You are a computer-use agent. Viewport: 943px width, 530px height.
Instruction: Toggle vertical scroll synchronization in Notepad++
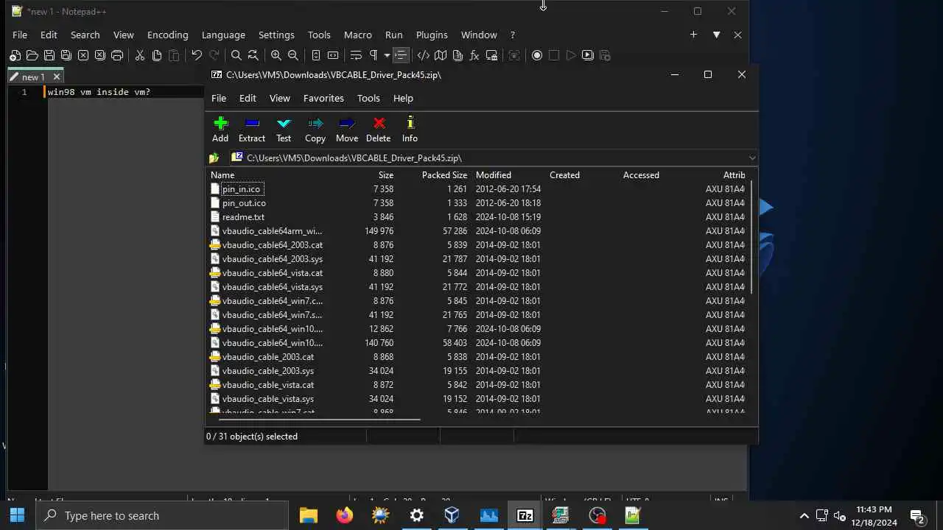[x=315, y=55]
